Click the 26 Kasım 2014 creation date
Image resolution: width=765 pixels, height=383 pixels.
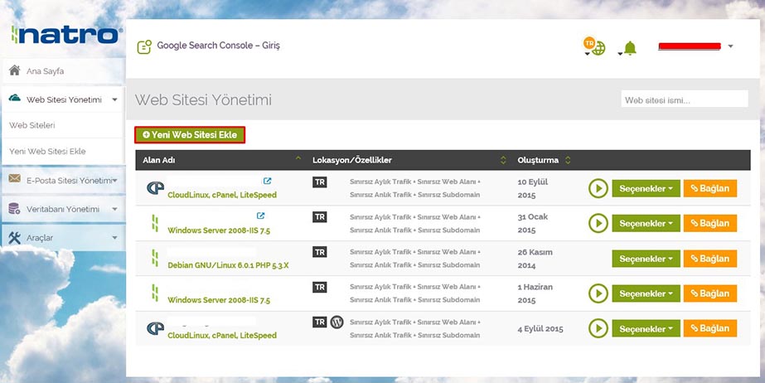coord(535,259)
